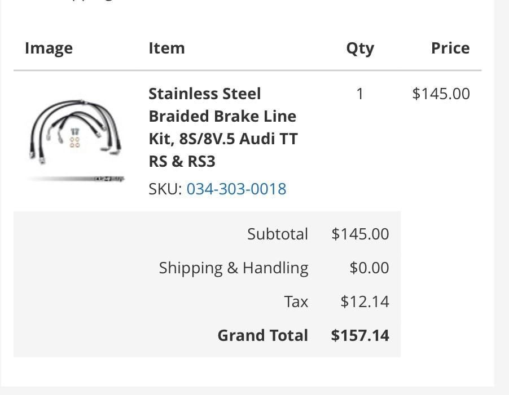Click the "Kit, 8S/8V.5 Audi TT" title line
The width and height of the screenshot is (509, 395).
(223, 139)
